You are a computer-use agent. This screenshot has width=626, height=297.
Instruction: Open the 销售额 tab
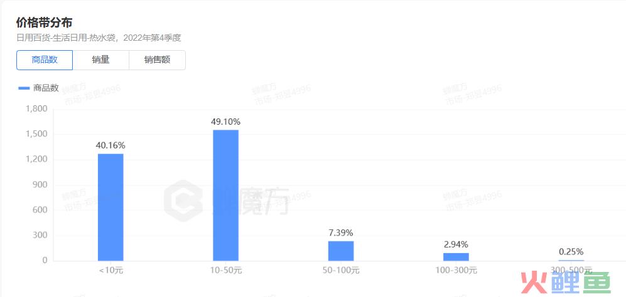(x=158, y=60)
